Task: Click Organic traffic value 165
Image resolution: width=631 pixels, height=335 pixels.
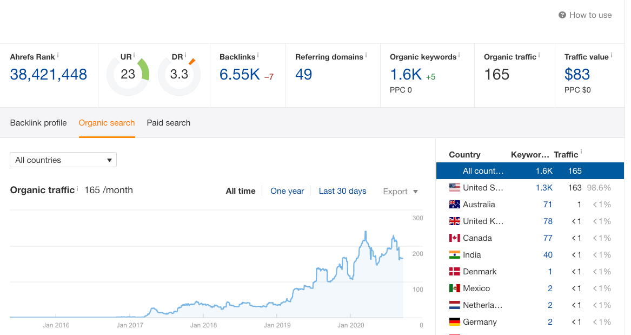Action: coord(496,75)
